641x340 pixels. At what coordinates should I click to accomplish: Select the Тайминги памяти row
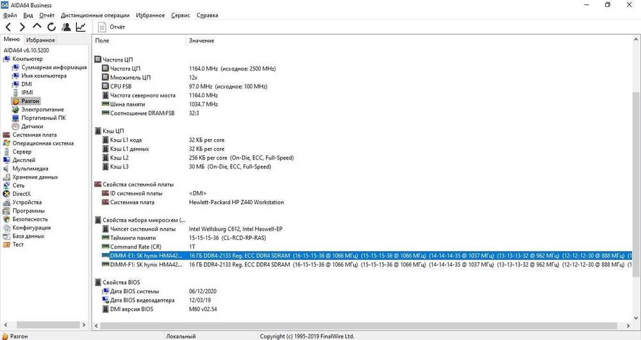(x=363, y=238)
